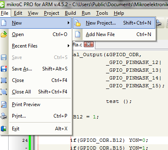Click the Add New File page icon
The image size is (168, 150).
78,34
